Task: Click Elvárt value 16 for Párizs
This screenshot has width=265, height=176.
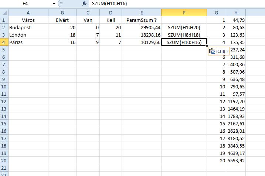Action: (62, 42)
